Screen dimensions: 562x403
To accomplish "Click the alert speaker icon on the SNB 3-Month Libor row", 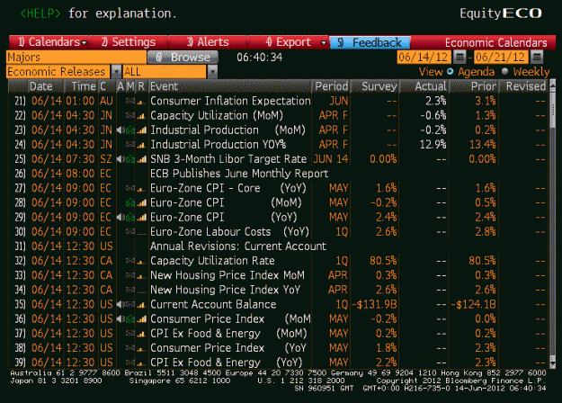I will [120, 159].
